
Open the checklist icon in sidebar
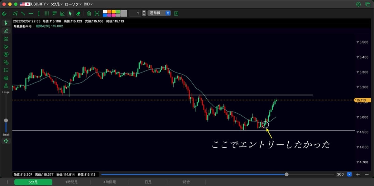click(6, 70)
